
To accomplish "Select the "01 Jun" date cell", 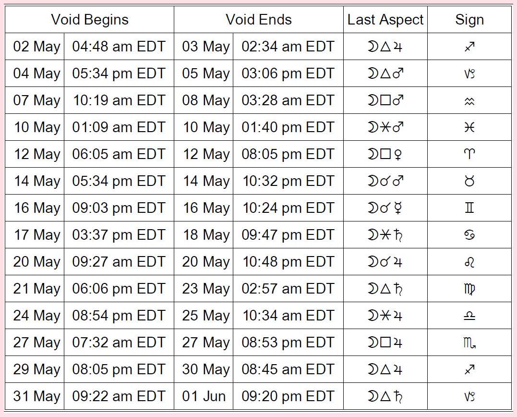I will tap(204, 396).
